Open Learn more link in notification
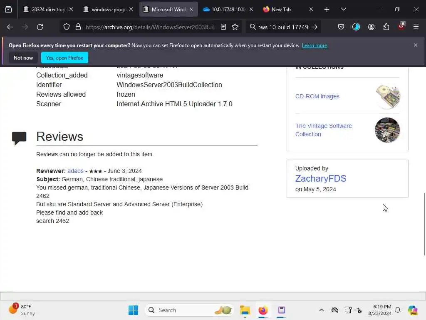This screenshot has width=426, height=320. [x=315, y=45]
